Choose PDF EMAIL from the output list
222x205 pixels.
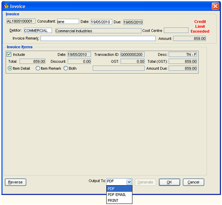point(119,194)
